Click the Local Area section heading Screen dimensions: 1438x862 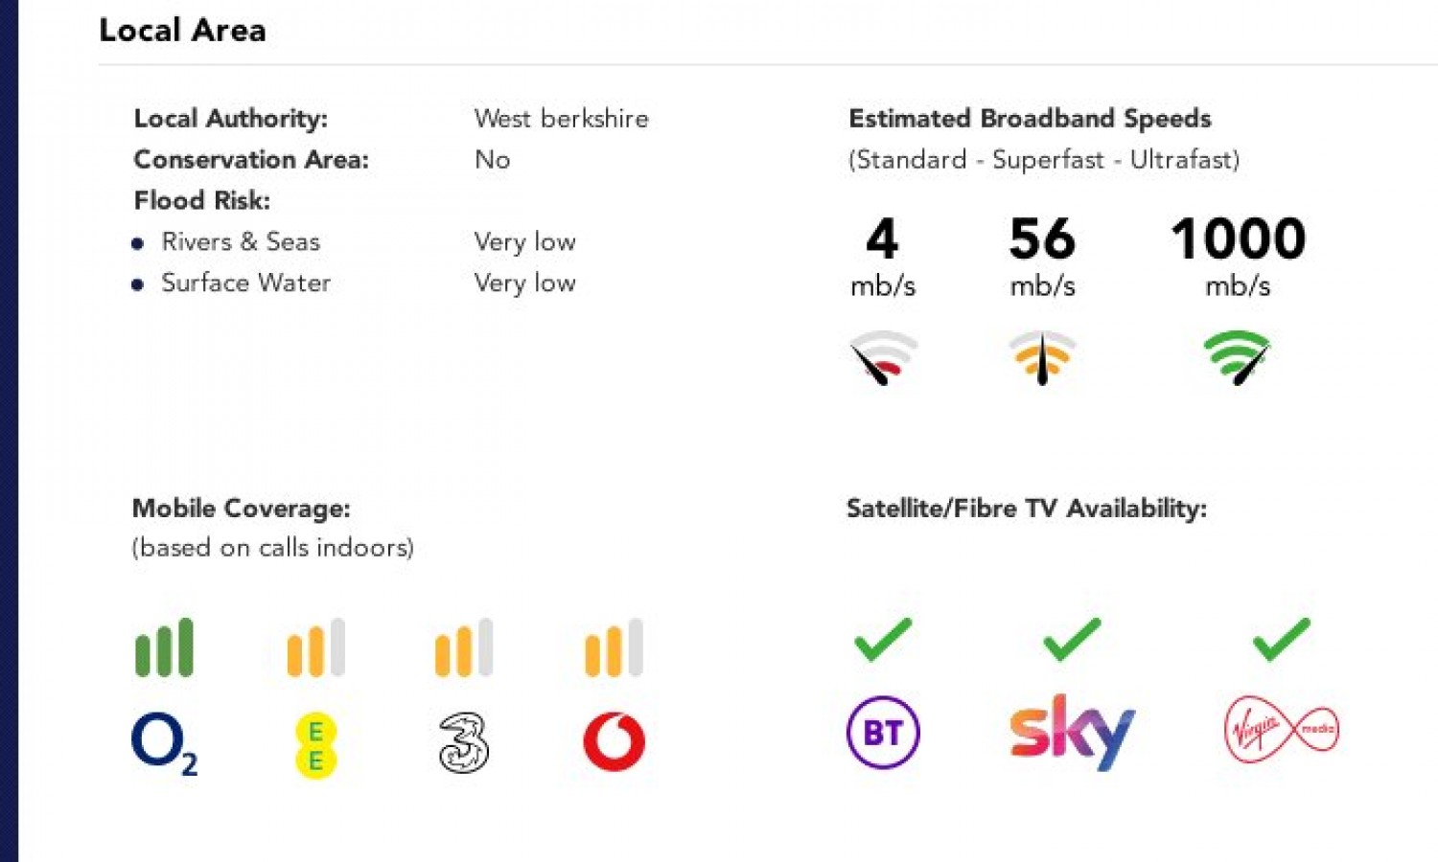click(x=182, y=31)
